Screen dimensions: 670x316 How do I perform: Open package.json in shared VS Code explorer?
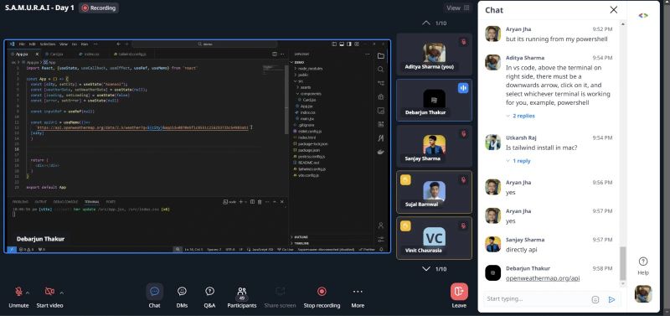click(307, 150)
